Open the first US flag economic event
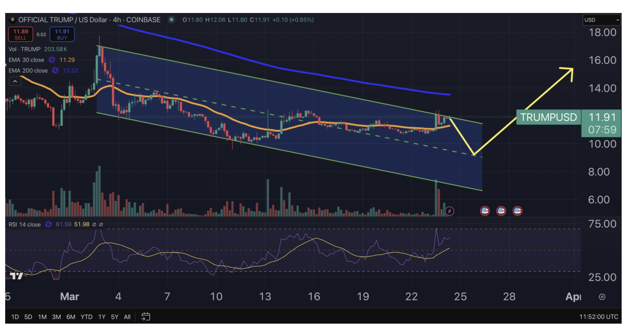This screenshot has height=334, width=629. coord(485,211)
